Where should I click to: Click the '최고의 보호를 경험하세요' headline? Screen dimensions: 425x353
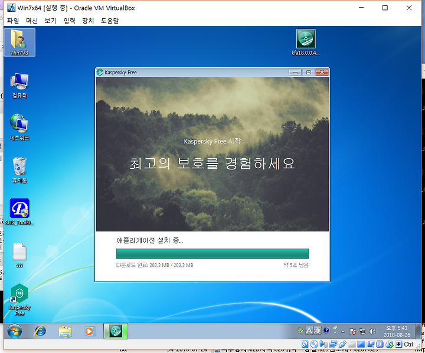pos(212,164)
